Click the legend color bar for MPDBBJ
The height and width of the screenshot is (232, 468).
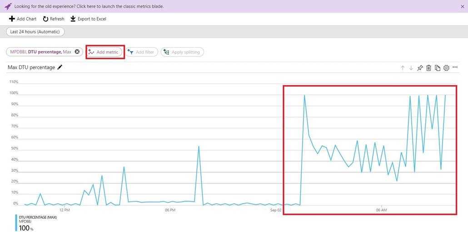pos(16,223)
